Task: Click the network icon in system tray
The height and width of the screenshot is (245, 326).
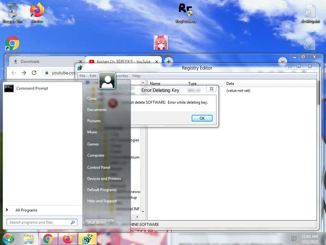Action: (x=294, y=239)
